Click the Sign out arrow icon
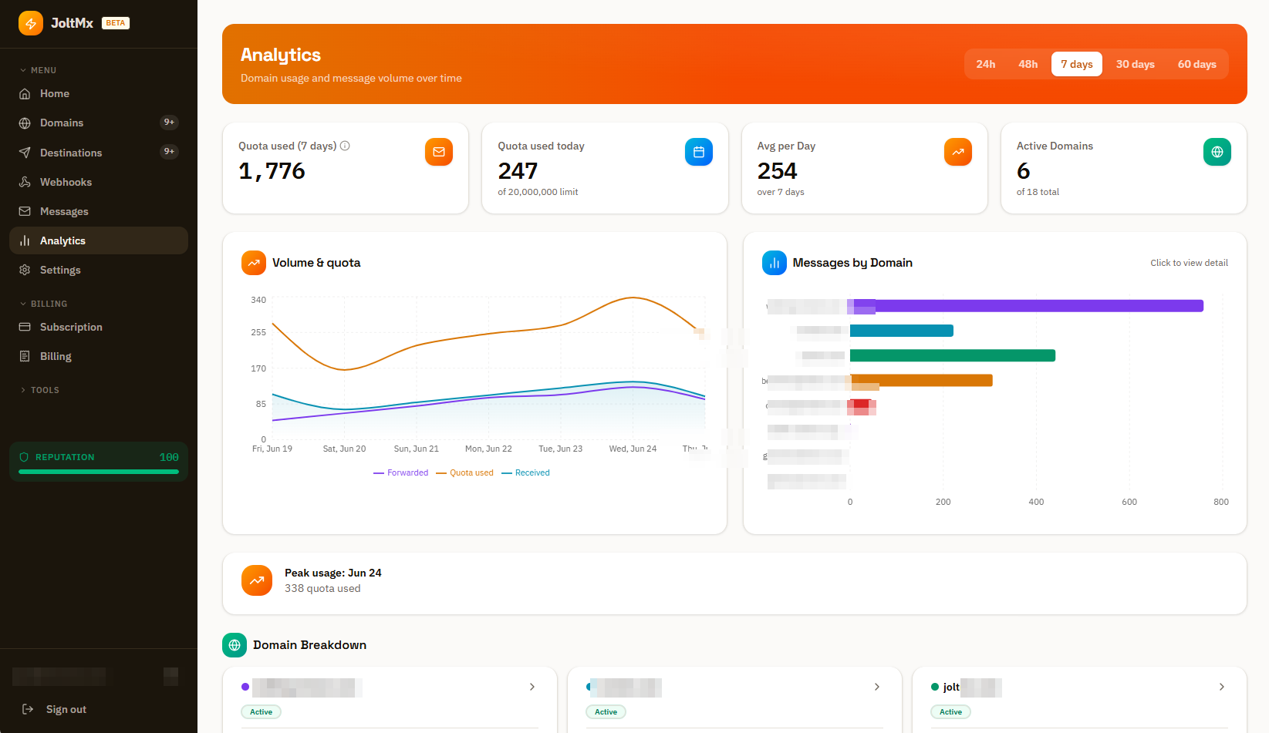 pyautogui.click(x=28, y=709)
